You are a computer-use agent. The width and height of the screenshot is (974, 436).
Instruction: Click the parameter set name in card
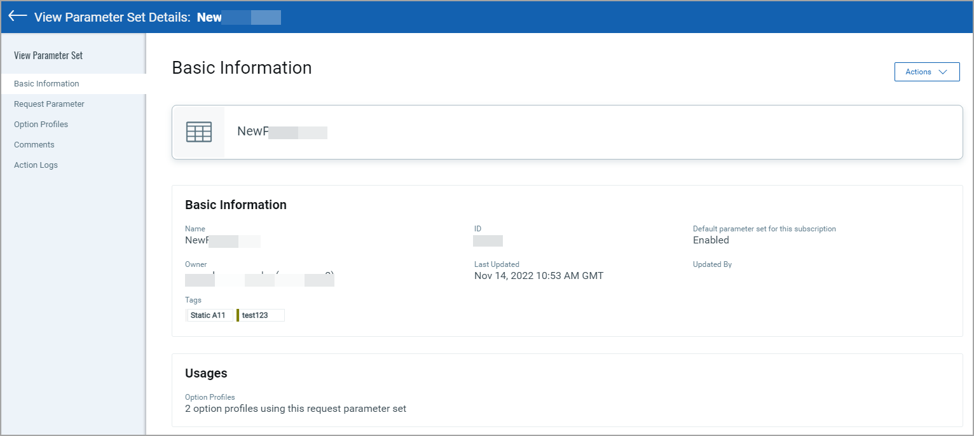point(282,132)
